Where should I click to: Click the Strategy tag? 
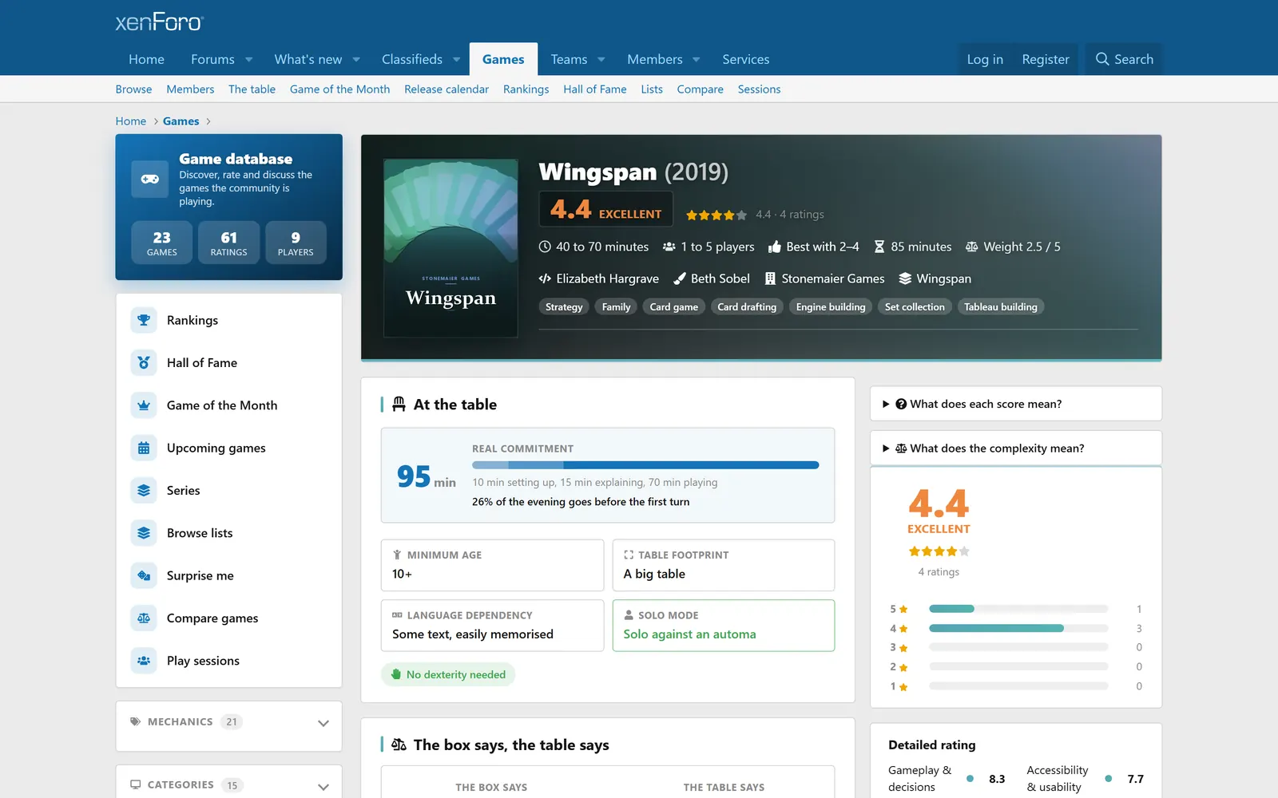564,306
